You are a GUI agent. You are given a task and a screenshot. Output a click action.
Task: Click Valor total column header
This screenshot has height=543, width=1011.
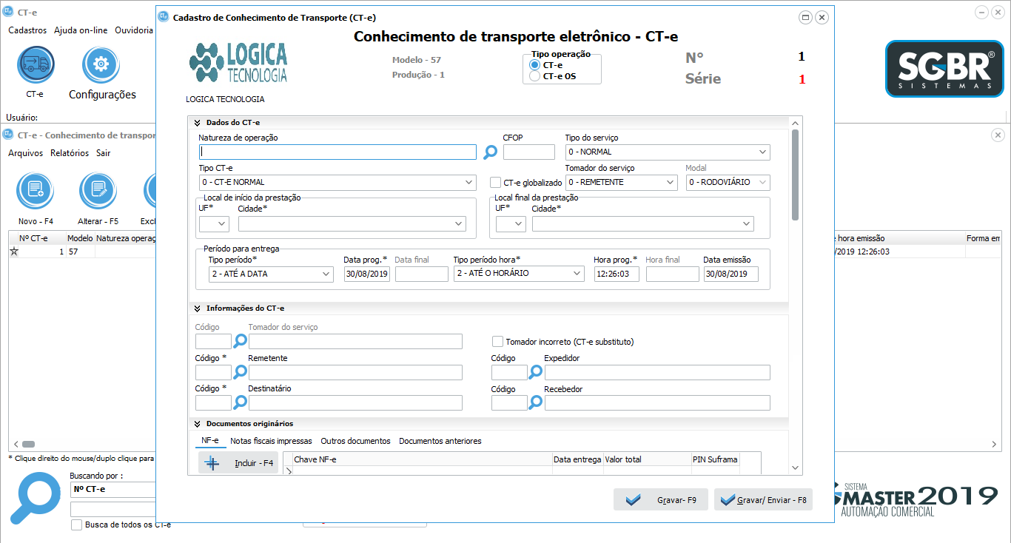[647, 459]
